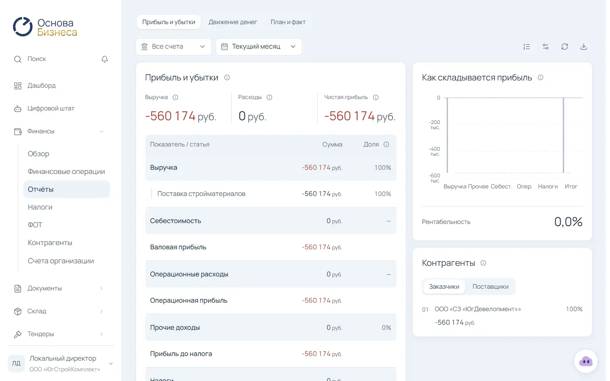The width and height of the screenshot is (610, 381).
Task: Click info icon next to Выручка metric
Action: pyautogui.click(x=175, y=97)
